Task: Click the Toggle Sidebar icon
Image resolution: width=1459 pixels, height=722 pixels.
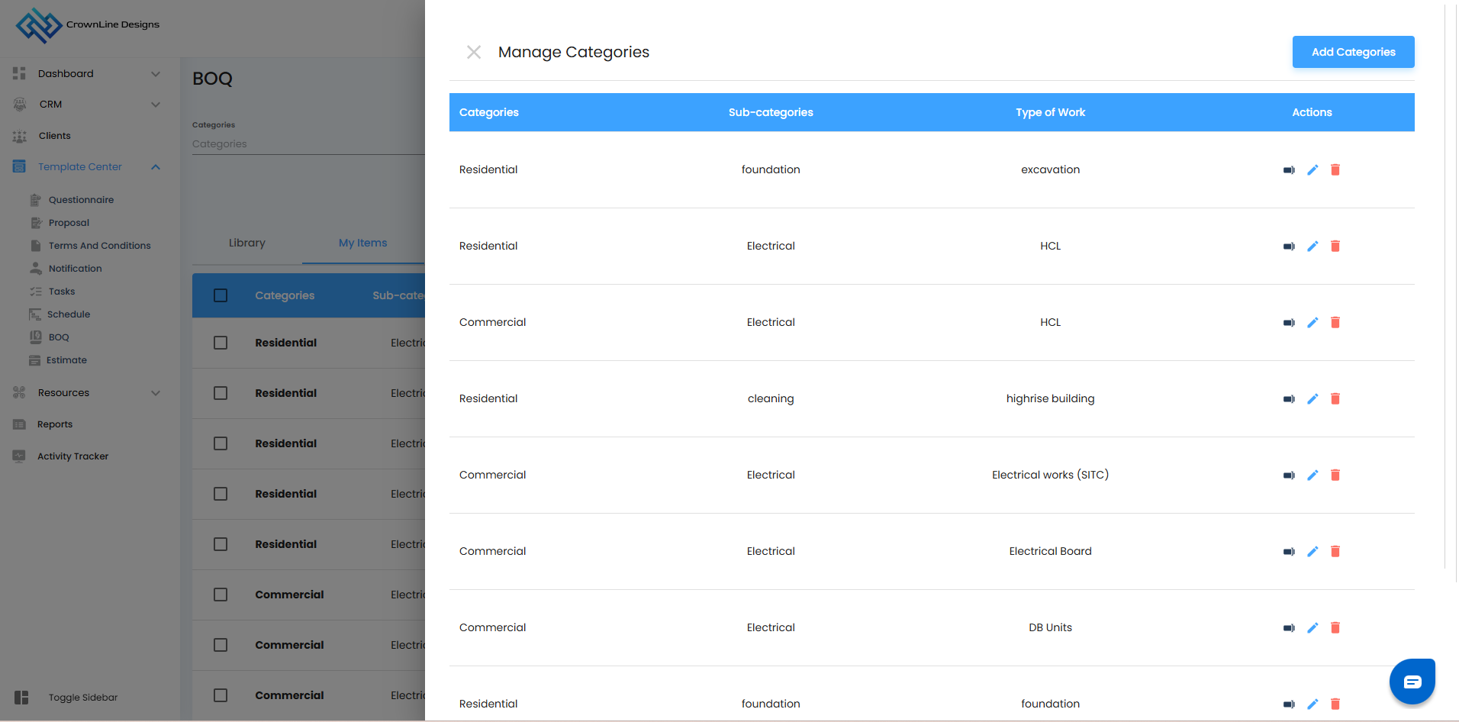Action: (x=21, y=697)
